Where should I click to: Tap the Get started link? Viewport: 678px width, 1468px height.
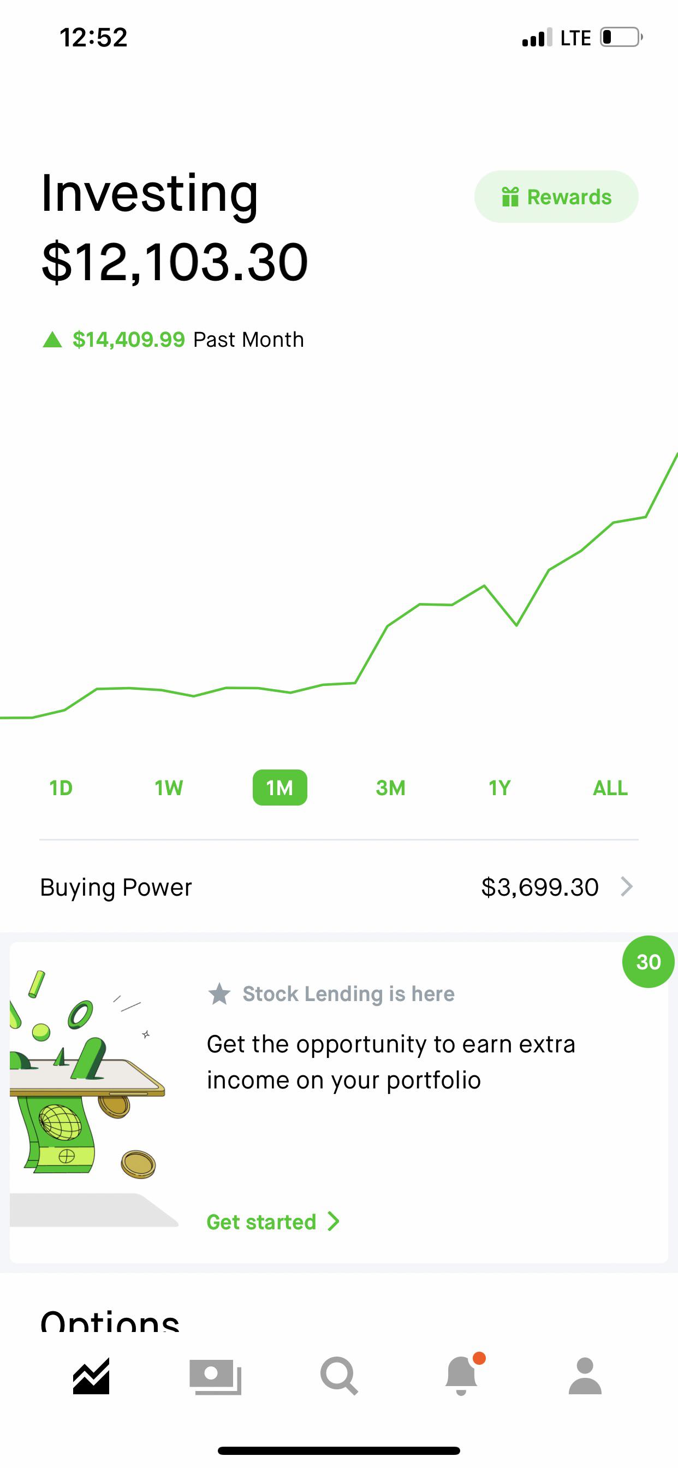(x=261, y=1222)
